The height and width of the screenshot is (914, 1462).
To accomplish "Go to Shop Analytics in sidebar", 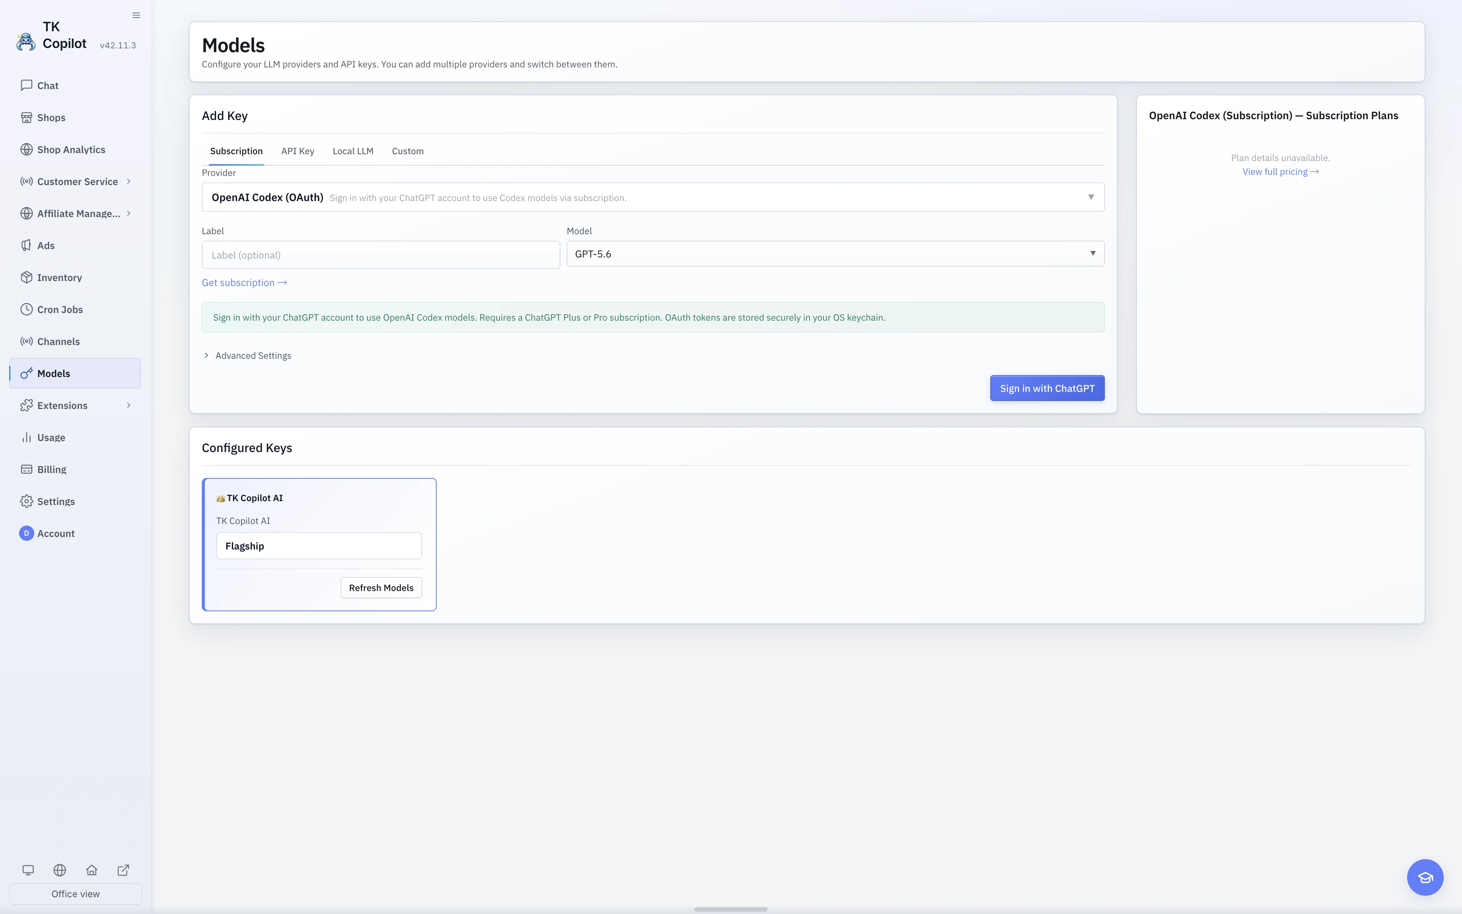I will point(75,149).
